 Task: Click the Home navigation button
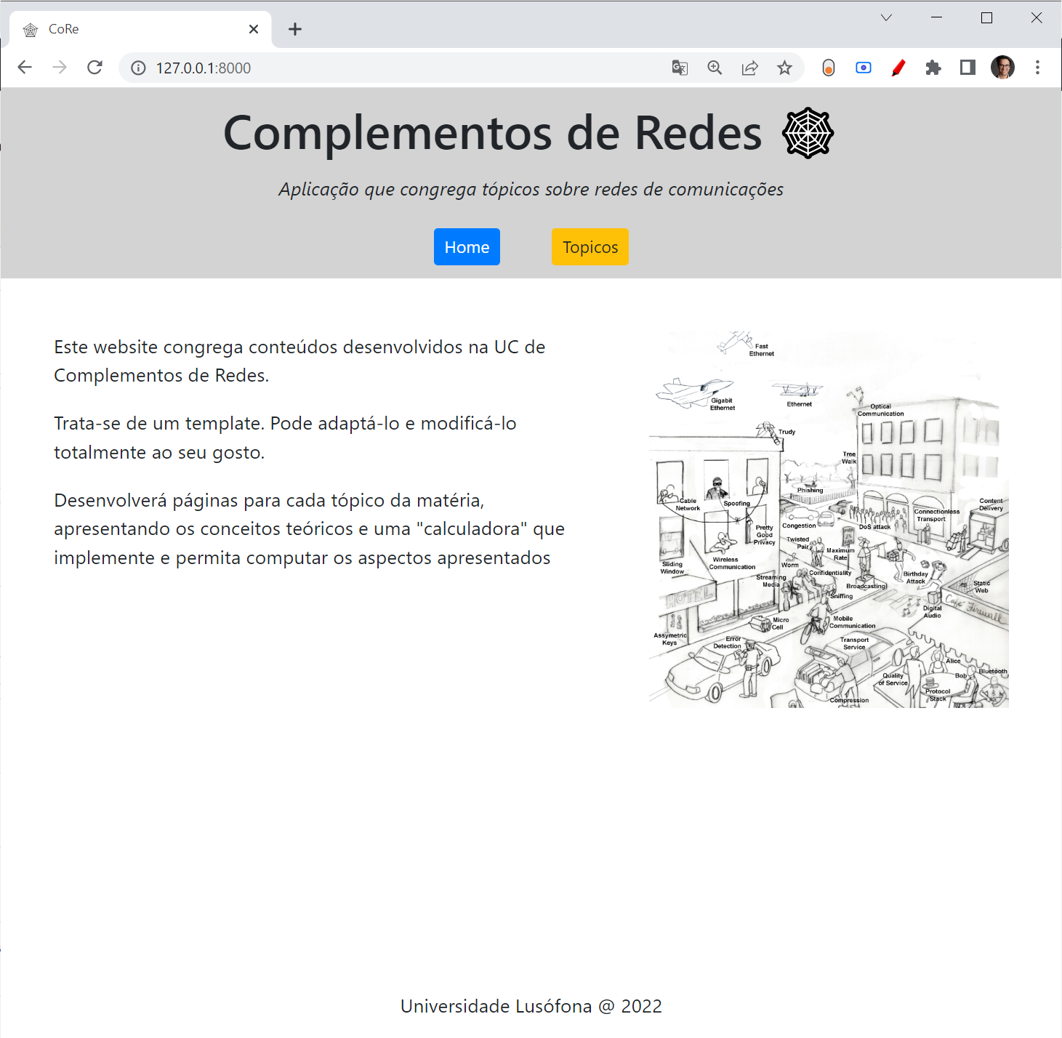467,246
